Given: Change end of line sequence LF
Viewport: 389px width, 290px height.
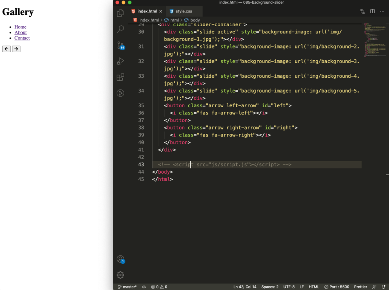Looking at the screenshot, I should click(x=302, y=287).
